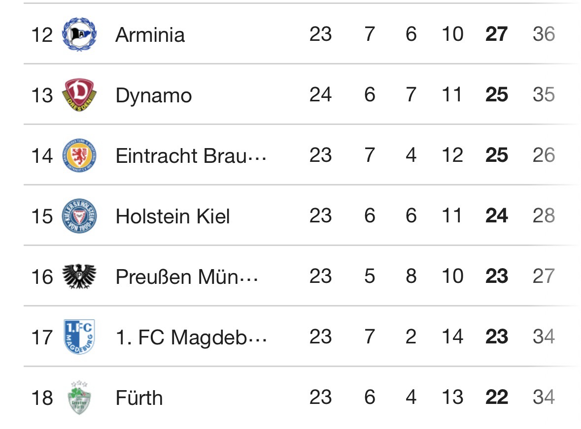The height and width of the screenshot is (429, 581).
Task: Click Arminia's bold 27 points value
Action: pos(496,34)
